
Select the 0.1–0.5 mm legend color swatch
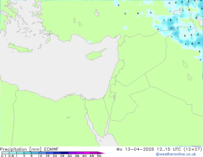[x=5, y=153]
